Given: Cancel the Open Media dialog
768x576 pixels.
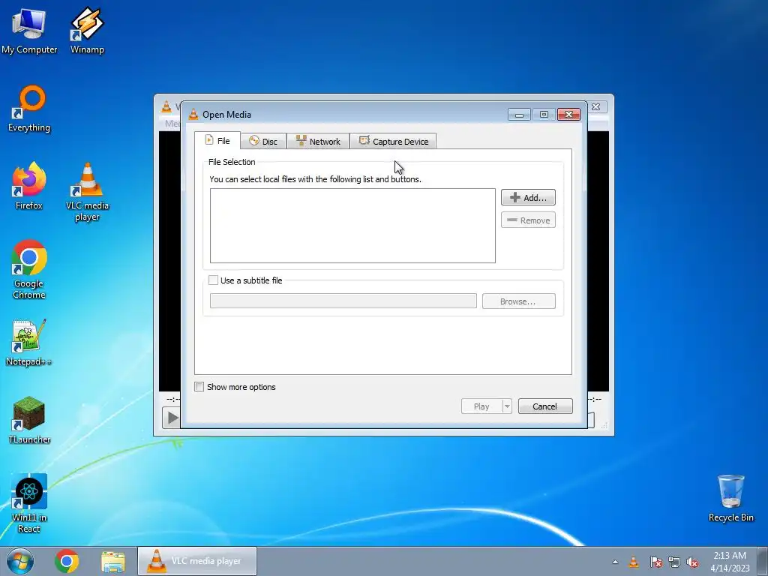Looking at the screenshot, I should click(x=545, y=406).
